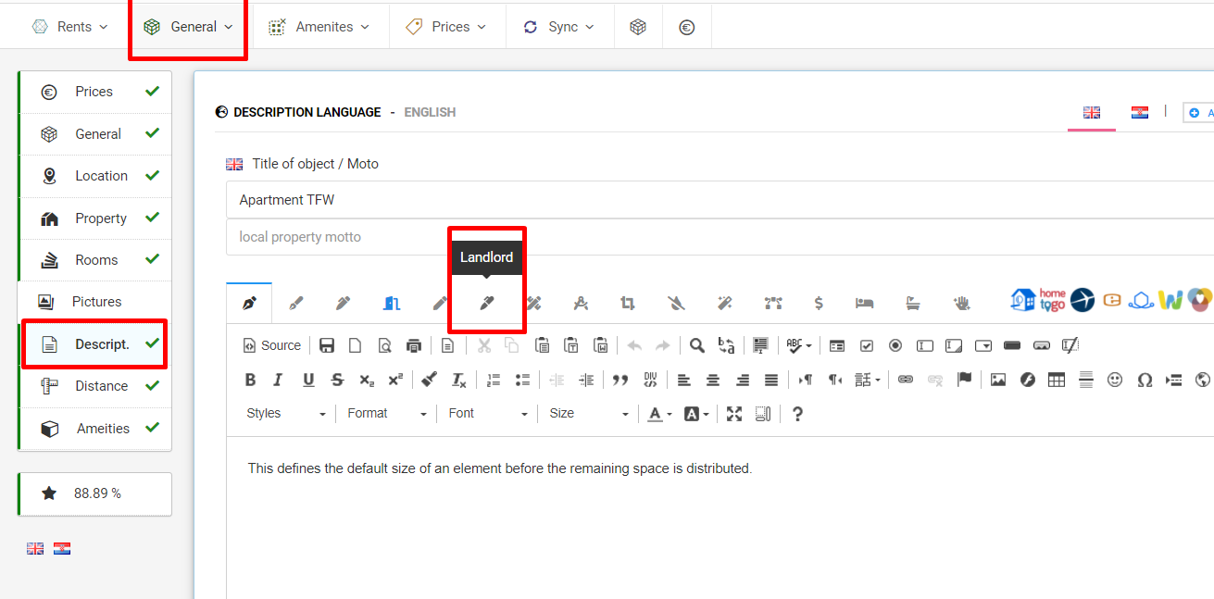Open the blue door icon tab

pos(391,303)
